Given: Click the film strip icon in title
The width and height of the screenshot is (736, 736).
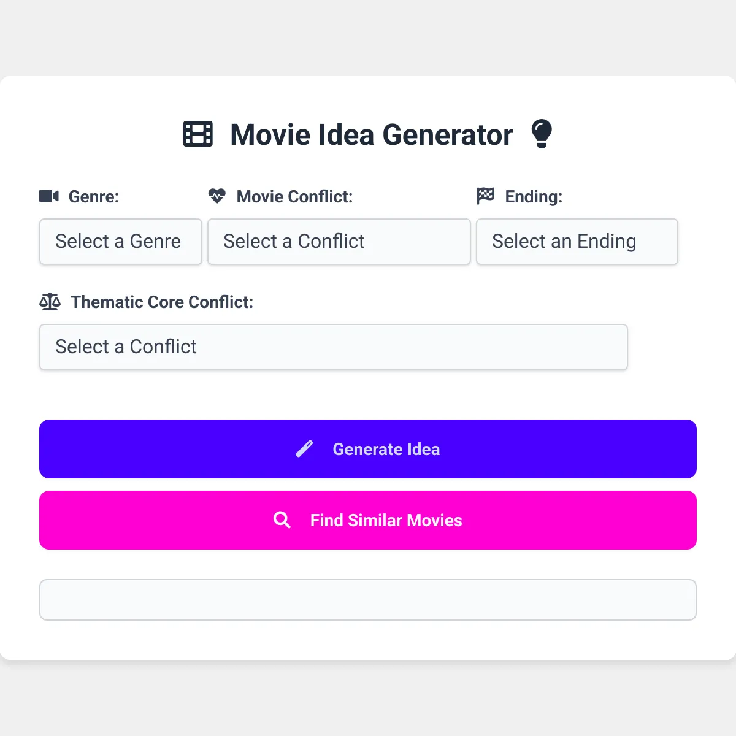Looking at the screenshot, I should pyautogui.click(x=198, y=134).
